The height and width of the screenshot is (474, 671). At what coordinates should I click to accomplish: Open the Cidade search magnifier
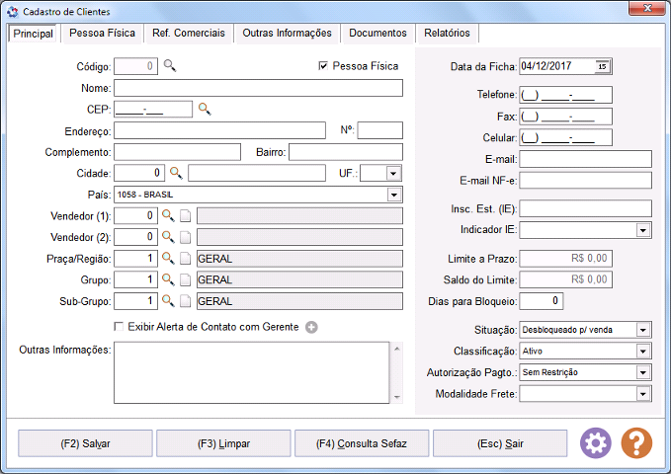176,173
